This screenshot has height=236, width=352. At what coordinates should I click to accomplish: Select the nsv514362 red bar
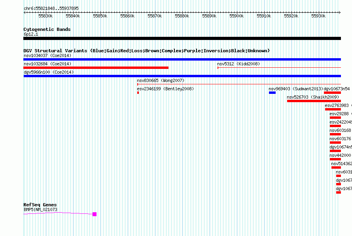click(x=336, y=167)
